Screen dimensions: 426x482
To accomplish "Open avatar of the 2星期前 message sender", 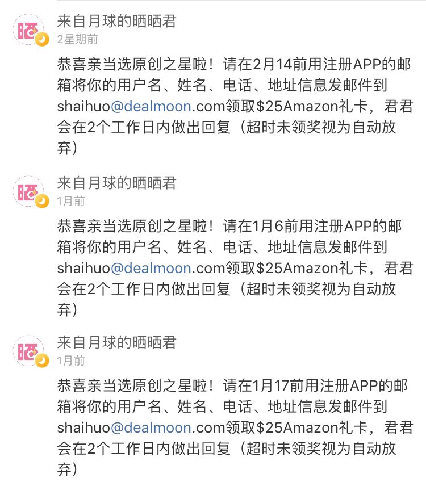I will (x=28, y=30).
